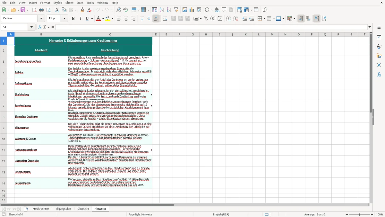Open Print Preview
This screenshot has width=385, height=217.
(48, 10)
